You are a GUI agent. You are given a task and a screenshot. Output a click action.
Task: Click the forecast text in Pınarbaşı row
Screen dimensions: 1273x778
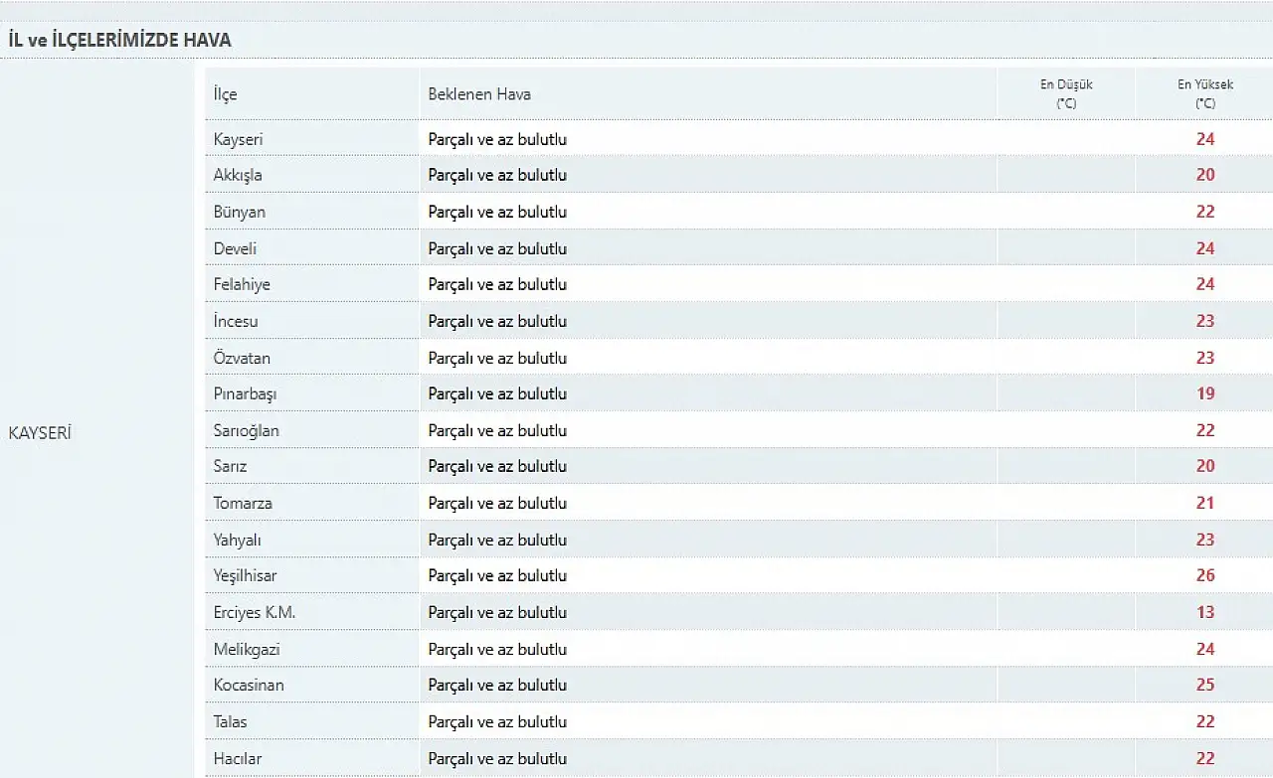point(497,393)
